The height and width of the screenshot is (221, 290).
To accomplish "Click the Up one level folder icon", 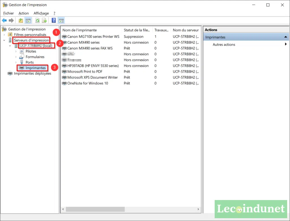I will tap(21, 21).
